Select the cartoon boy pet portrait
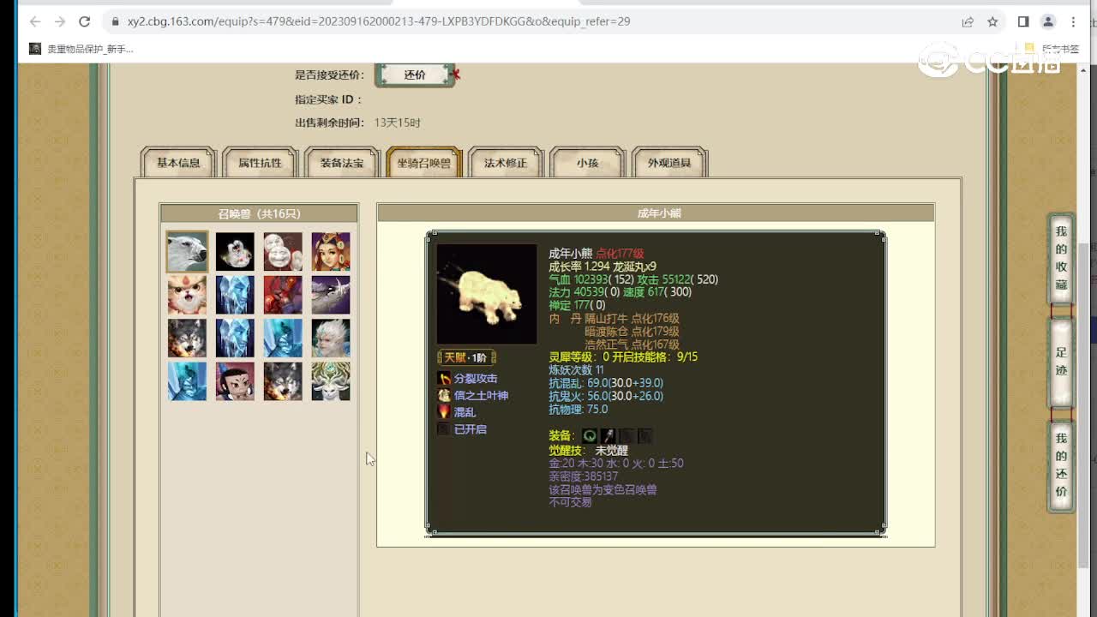Image resolution: width=1097 pixels, height=617 pixels. (235, 381)
